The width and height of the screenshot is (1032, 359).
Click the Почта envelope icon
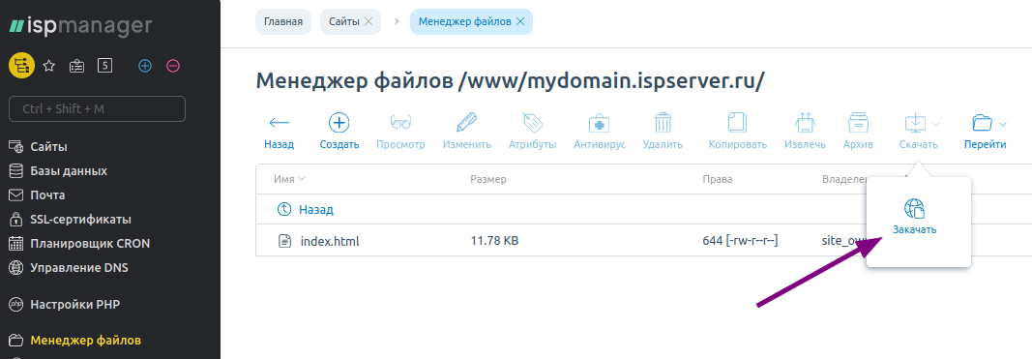15,195
